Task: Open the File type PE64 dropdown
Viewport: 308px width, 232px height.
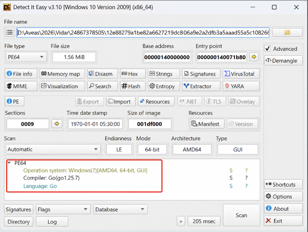Action: click(x=26, y=57)
